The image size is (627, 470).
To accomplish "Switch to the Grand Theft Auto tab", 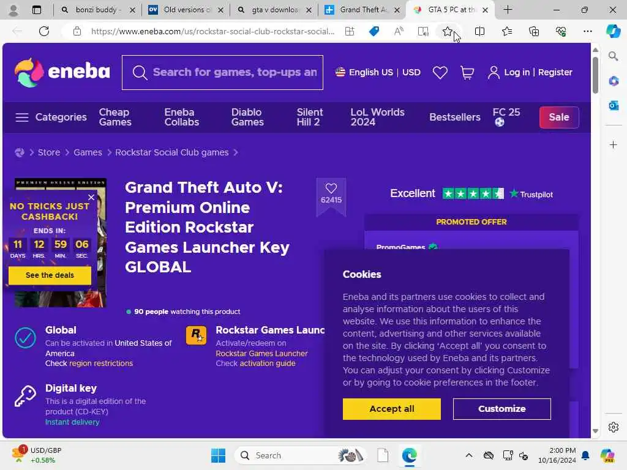I will pyautogui.click(x=362, y=10).
